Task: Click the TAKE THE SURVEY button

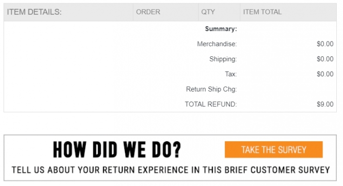Action: pos(273,150)
